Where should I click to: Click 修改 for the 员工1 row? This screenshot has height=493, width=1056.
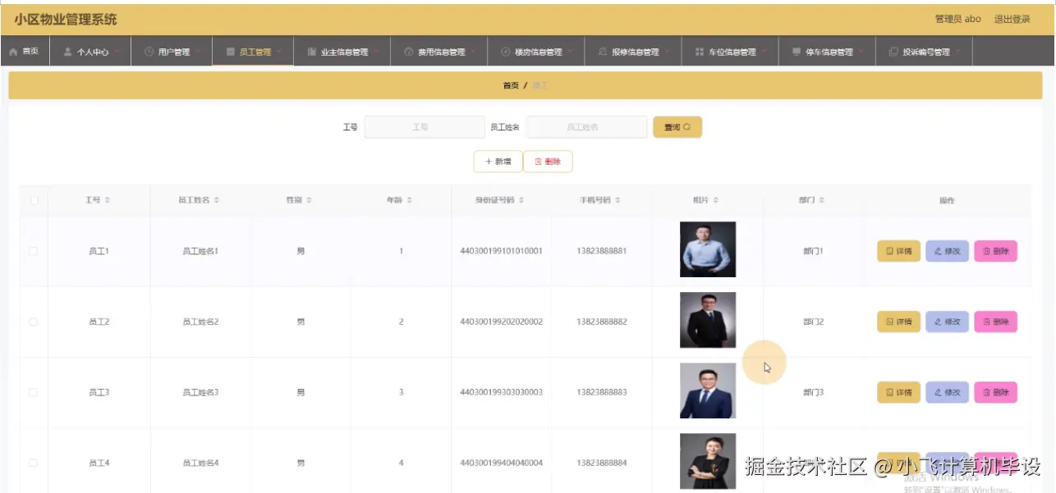[947, 251]
